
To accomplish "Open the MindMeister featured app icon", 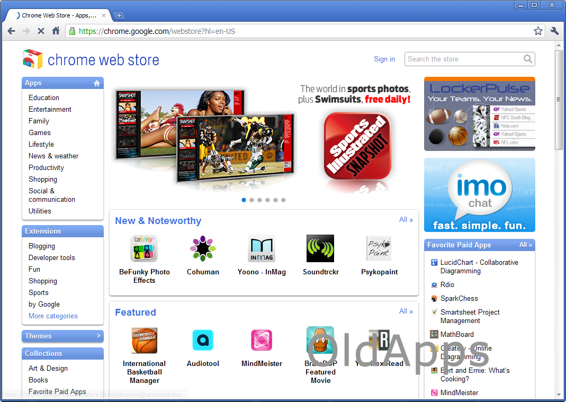I will (262, 340).
